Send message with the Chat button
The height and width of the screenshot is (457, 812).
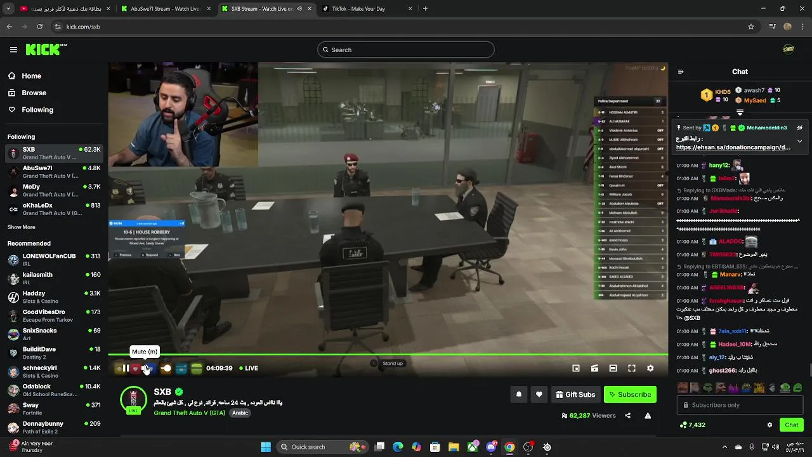point(791,425)
